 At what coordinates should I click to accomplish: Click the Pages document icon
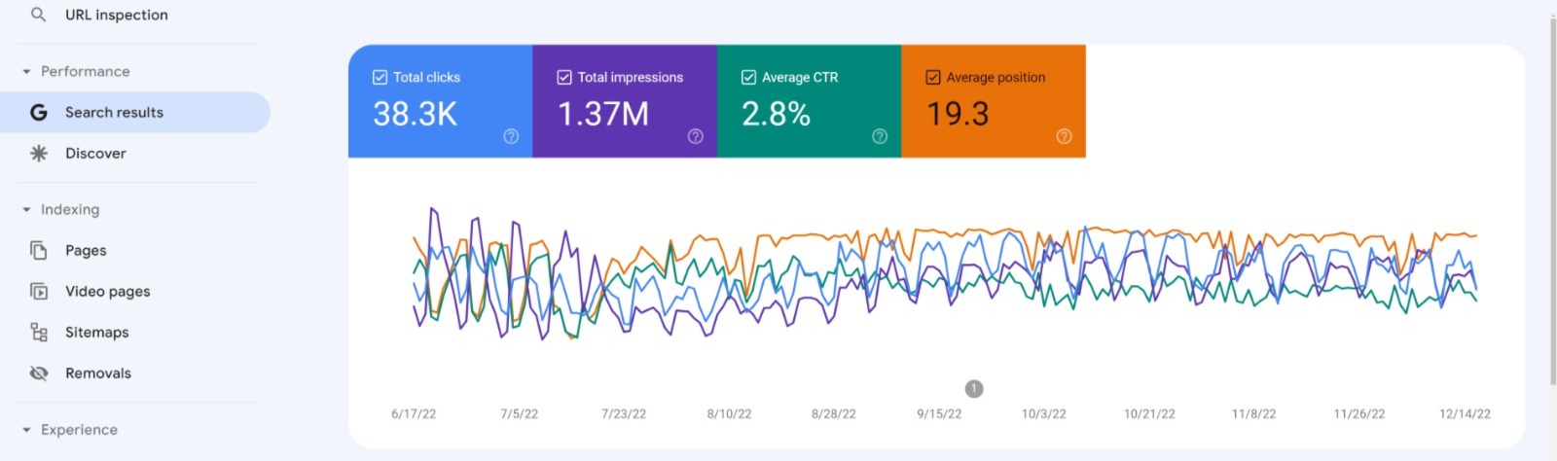click(x=39, y=250)
